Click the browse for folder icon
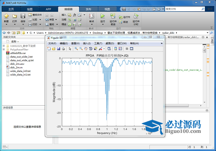 (18, 33)
